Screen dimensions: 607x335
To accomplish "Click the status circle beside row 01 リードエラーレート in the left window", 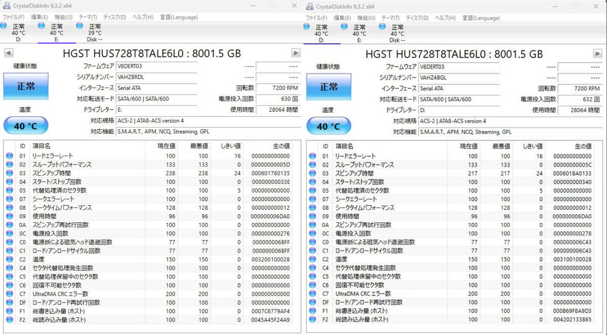I will pos(9,156).
